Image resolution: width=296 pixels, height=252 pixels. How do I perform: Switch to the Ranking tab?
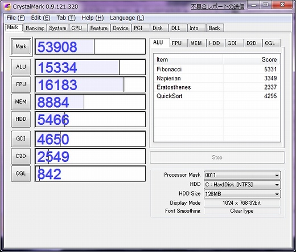point(35,28)
